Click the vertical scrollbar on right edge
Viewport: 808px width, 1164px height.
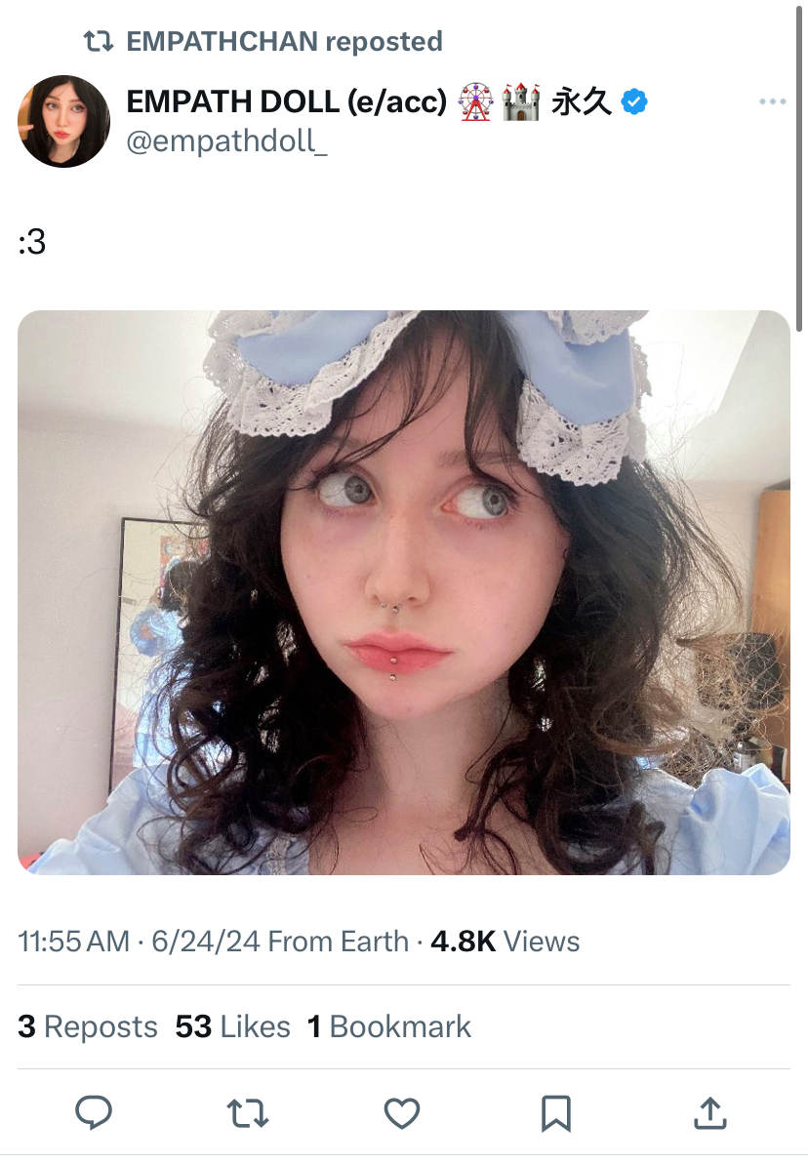coord(800,167)
